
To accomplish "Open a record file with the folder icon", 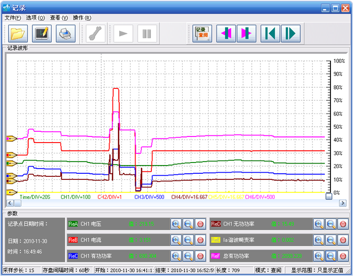I will (18, 34).
